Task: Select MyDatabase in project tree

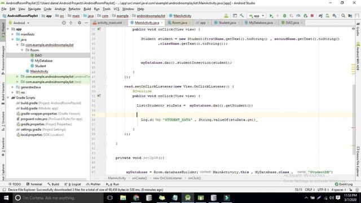Action: pos(43,60)
